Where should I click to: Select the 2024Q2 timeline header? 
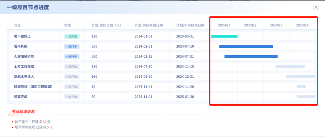tap(250, 25)
